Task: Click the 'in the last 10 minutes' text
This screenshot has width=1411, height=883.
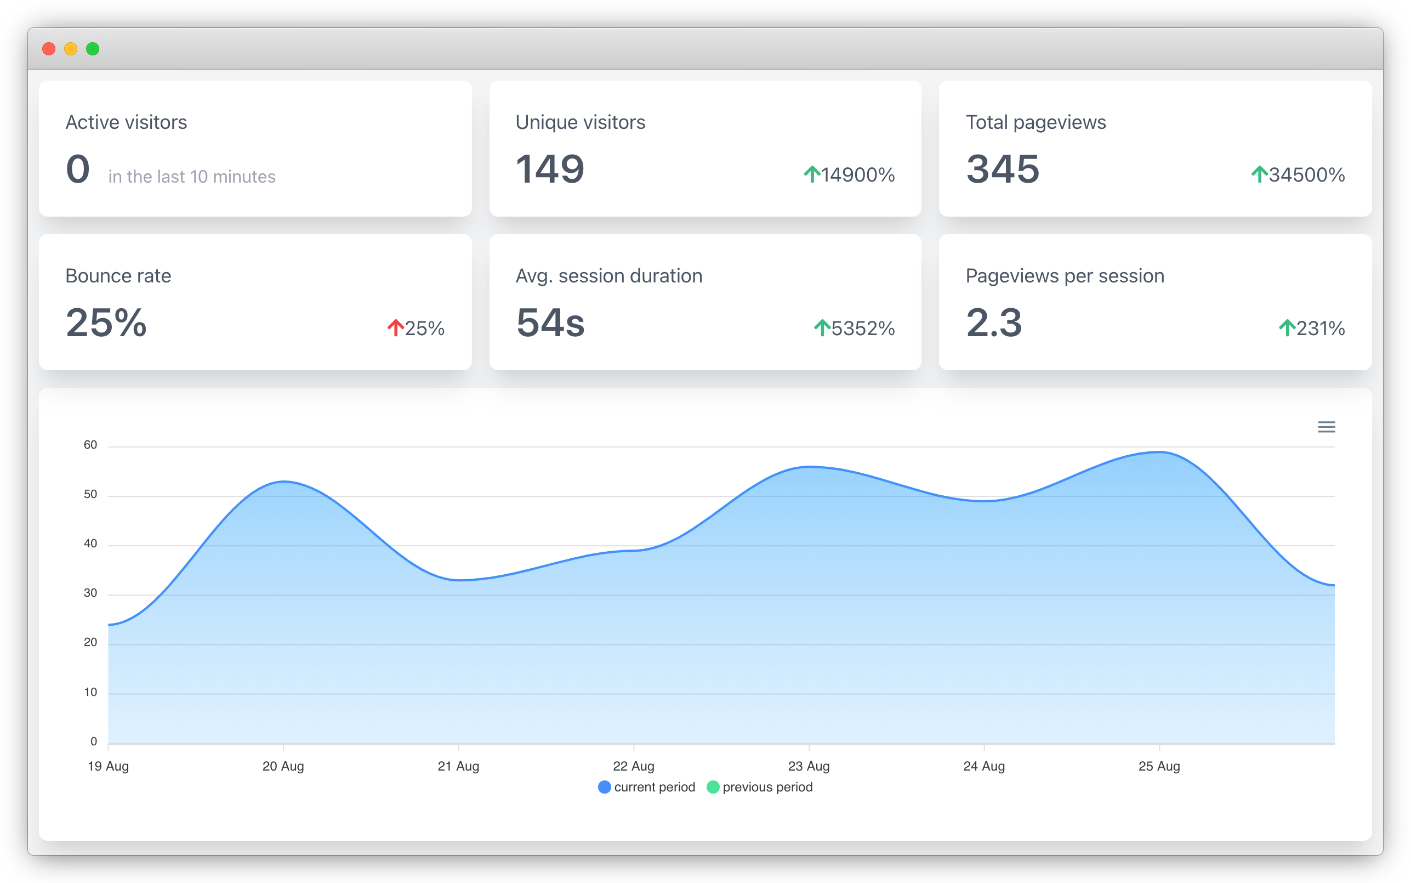Action: (x=192, y=177)
